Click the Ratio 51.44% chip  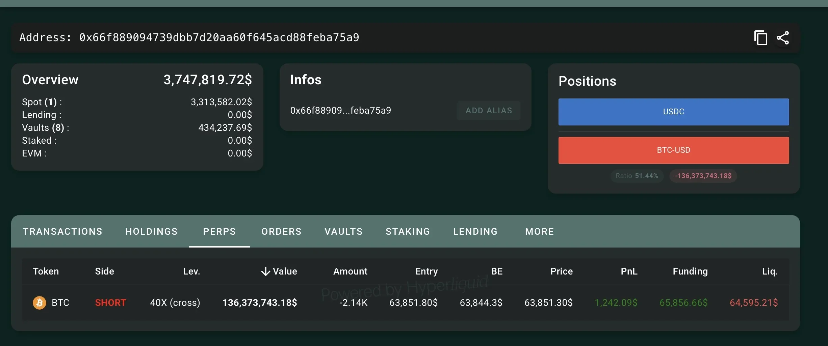pyautogui.click(x=637, y=176)
